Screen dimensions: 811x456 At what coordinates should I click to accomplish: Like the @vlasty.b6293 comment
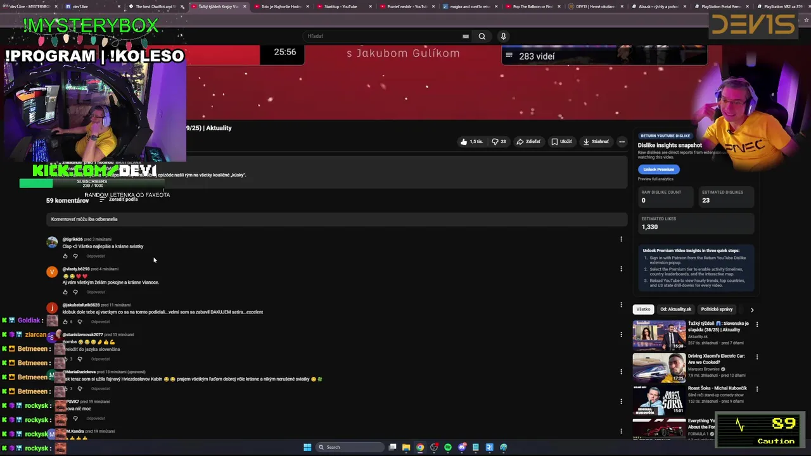[x=65, y=292]
